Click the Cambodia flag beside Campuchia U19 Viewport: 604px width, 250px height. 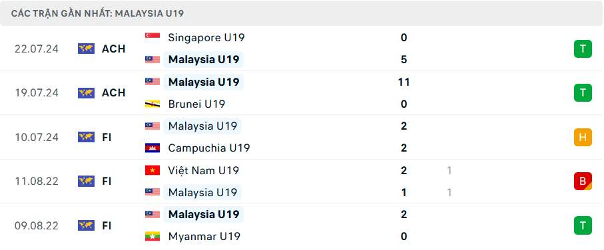tap(152, 148)
